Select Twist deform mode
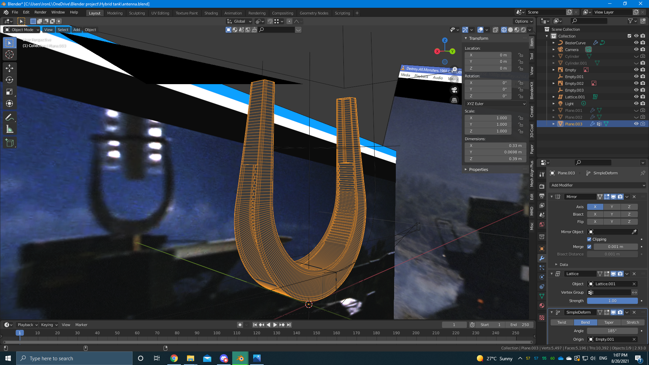 [562, 322]
